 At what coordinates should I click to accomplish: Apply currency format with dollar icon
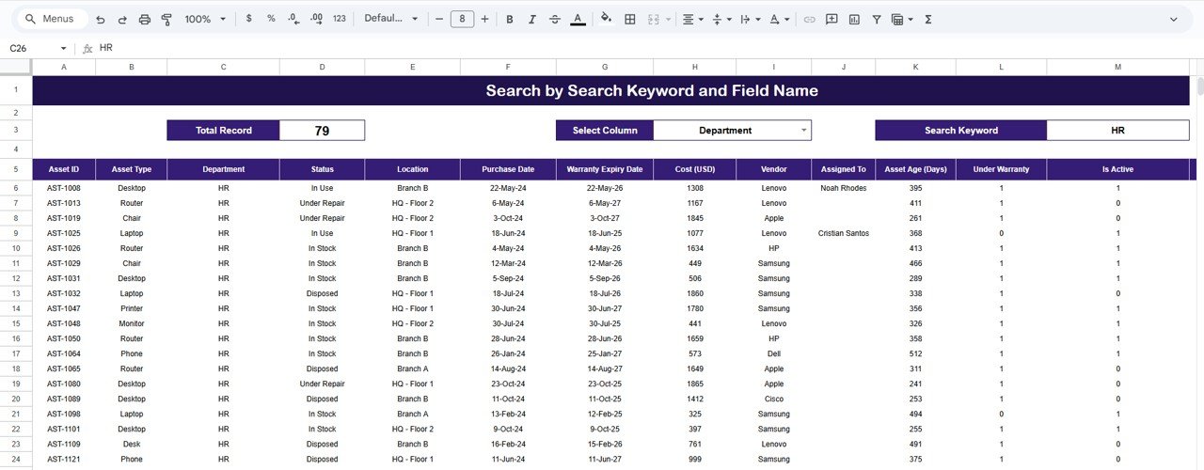click(x=248, y=19)
